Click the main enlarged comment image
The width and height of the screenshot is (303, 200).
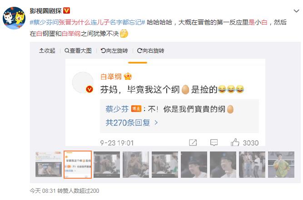point(165,102)
